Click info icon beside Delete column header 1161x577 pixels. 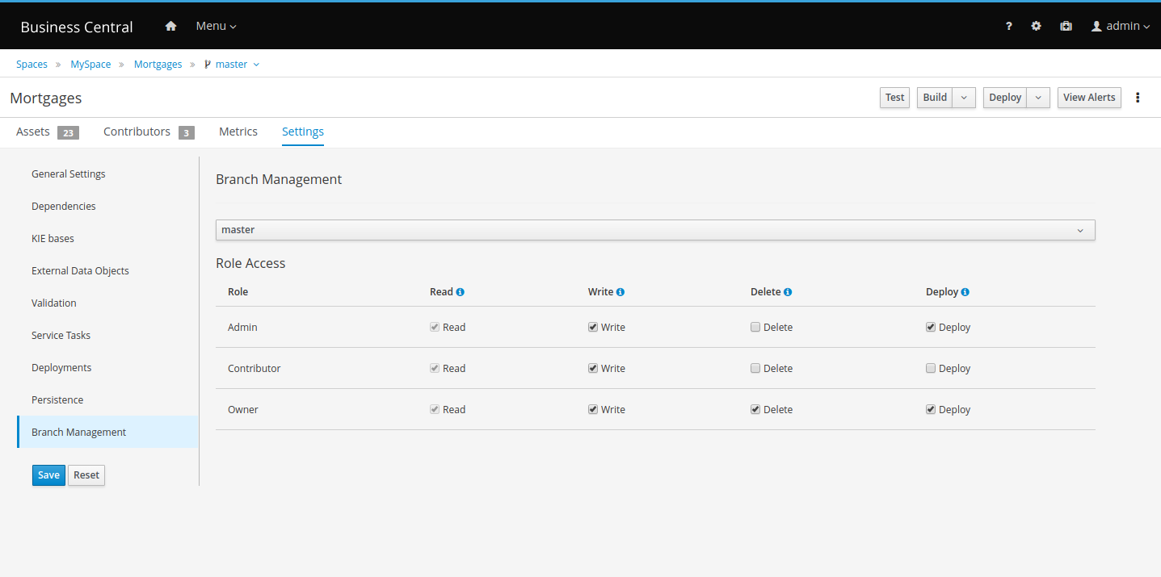[788, 292]
